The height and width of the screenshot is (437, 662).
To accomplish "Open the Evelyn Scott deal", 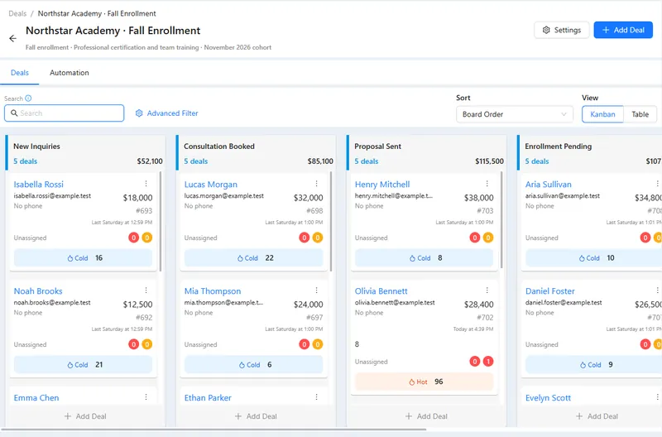I will pos(548,398).
